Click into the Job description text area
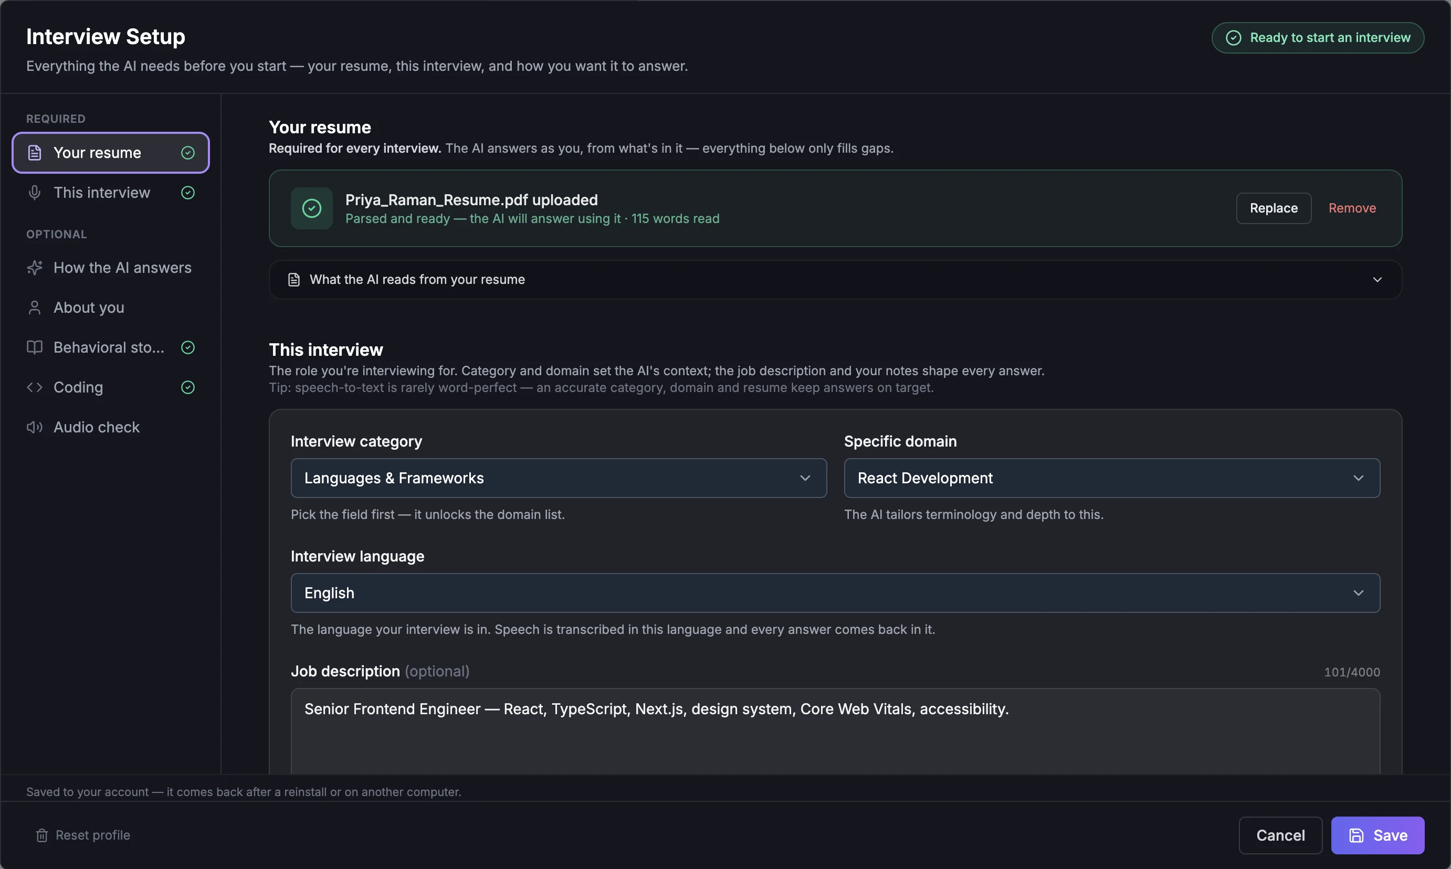This screenshot has height=869, width=1451. pyautogui.click(x=835, y=732)
